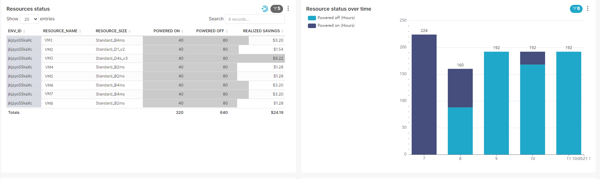Open Resource status over time kebab menu
Screen dimensions: 600x179
[x=588, y=9]
